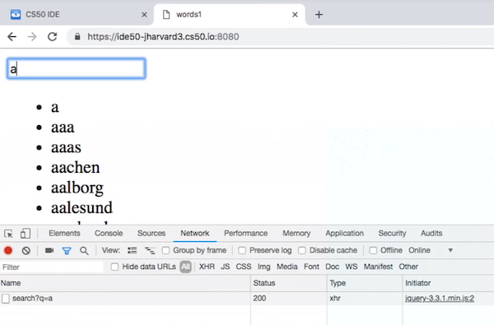Screen dimensions: 494x325
Task: Sort by the Type column header
Action: pyautogui.click(x=365, y=283)
